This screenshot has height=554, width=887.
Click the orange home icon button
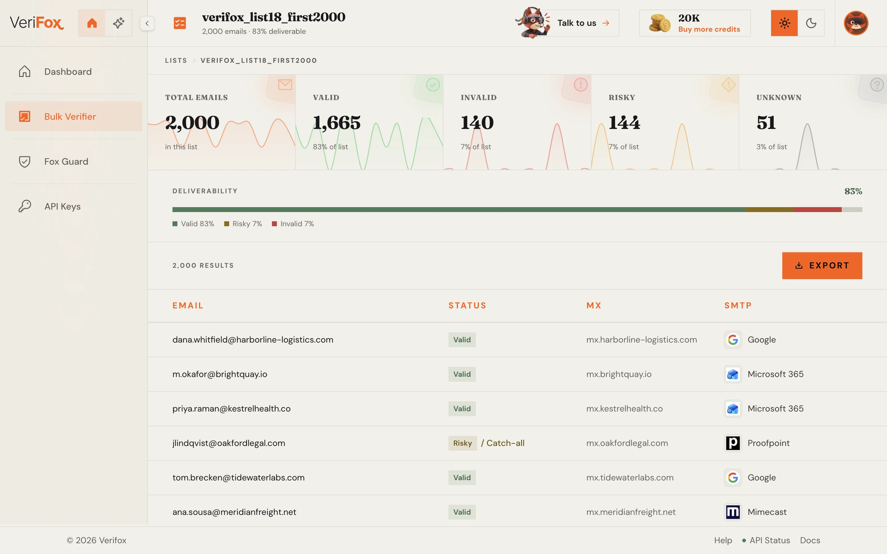[92, 23]
